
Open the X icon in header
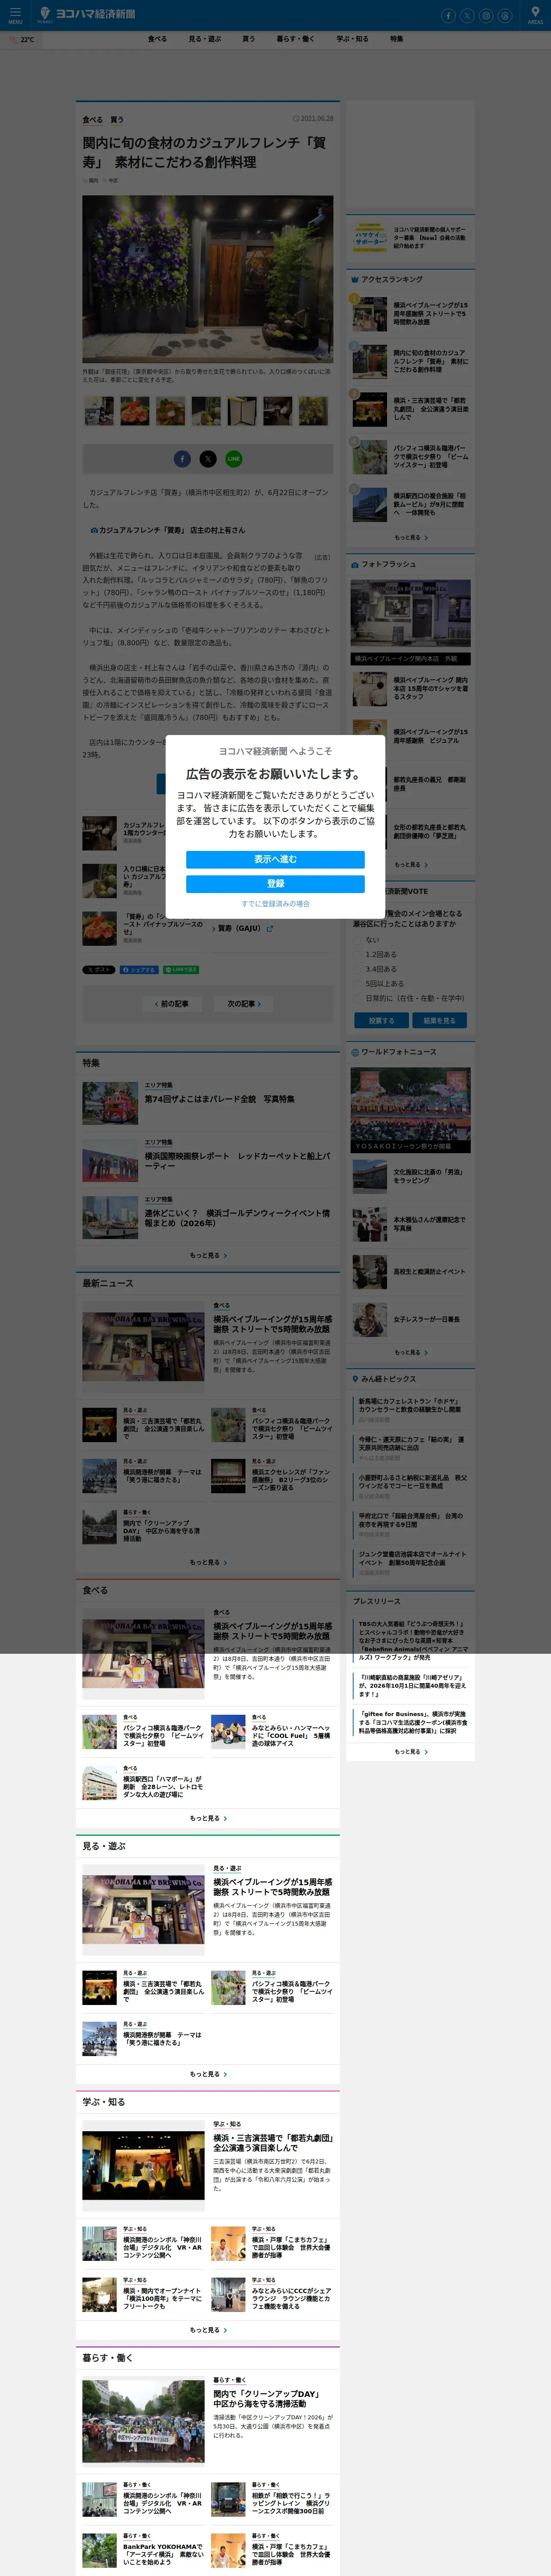[467, 16]
